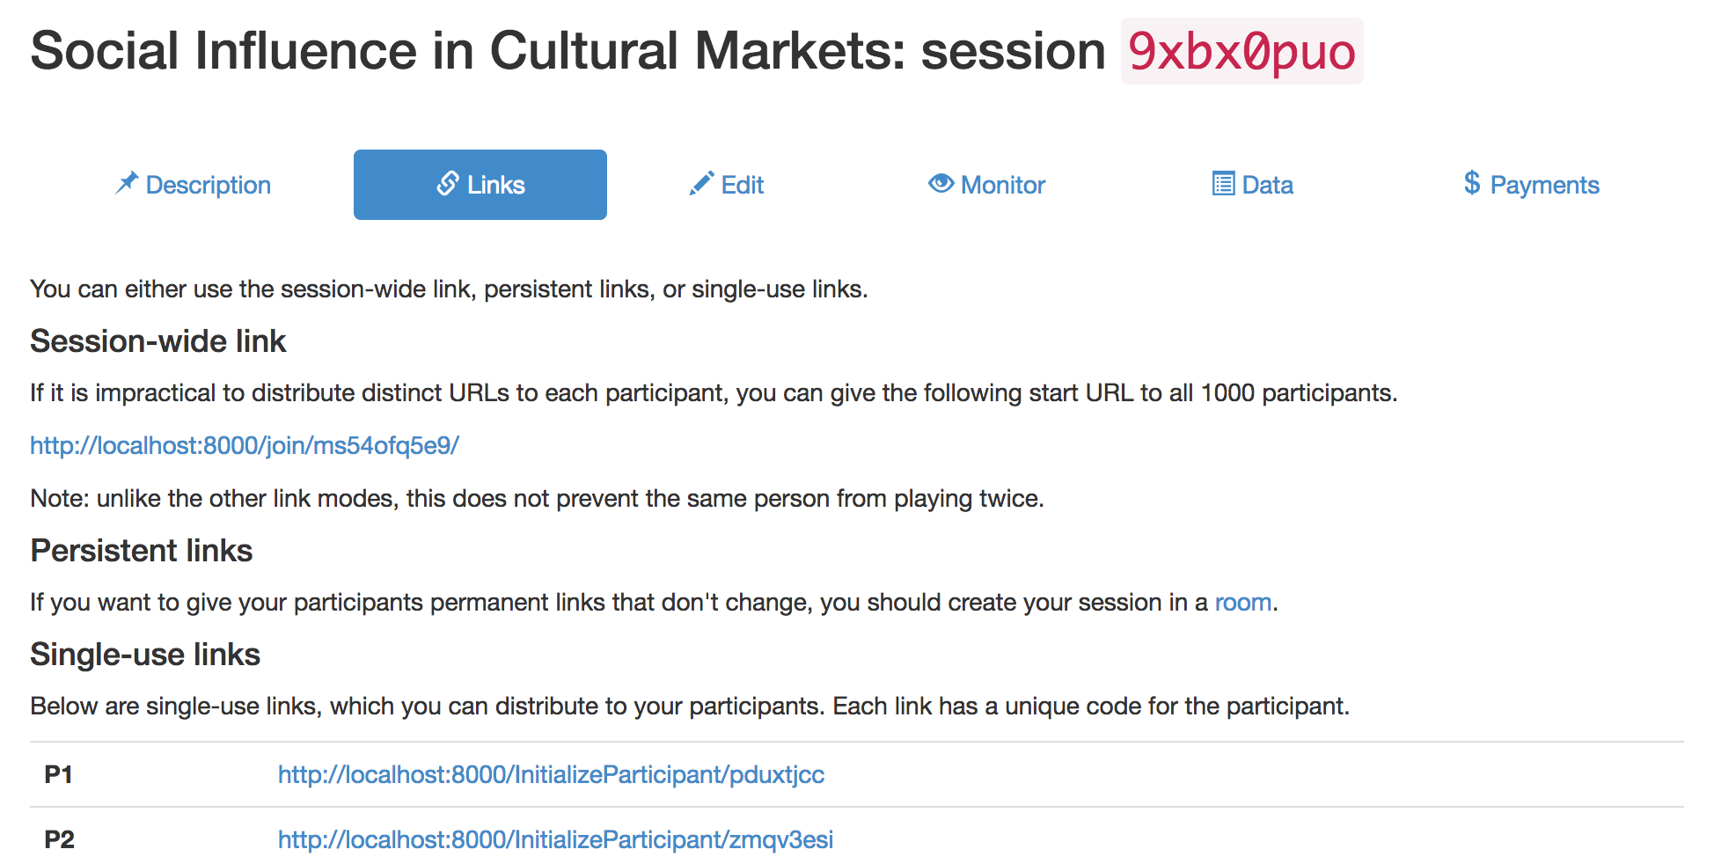Open the Description tab

coord(192,185)
